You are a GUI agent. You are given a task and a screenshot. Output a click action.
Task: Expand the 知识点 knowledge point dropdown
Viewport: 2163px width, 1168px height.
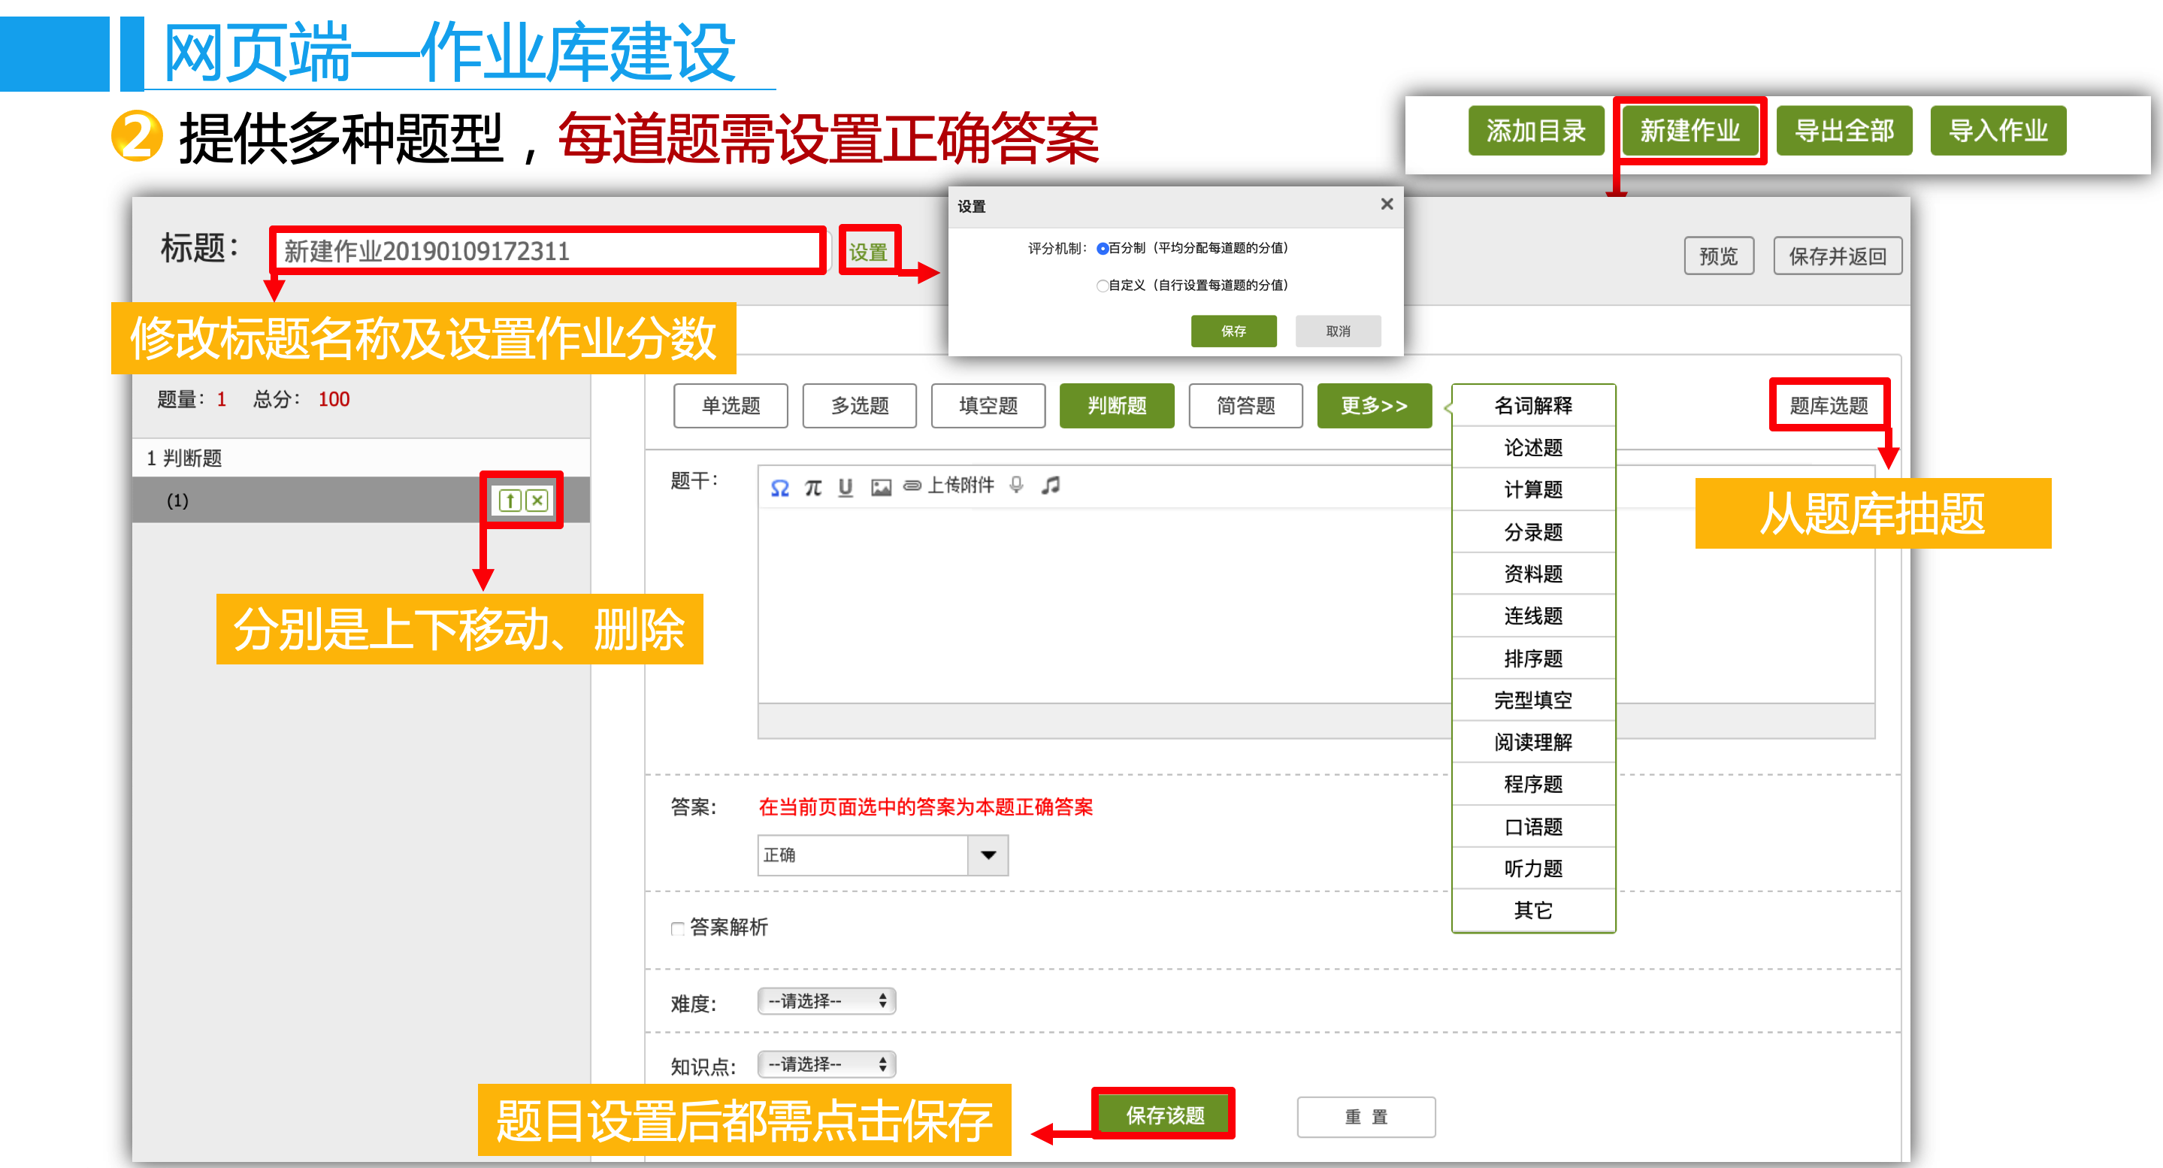pos(826,1065)
